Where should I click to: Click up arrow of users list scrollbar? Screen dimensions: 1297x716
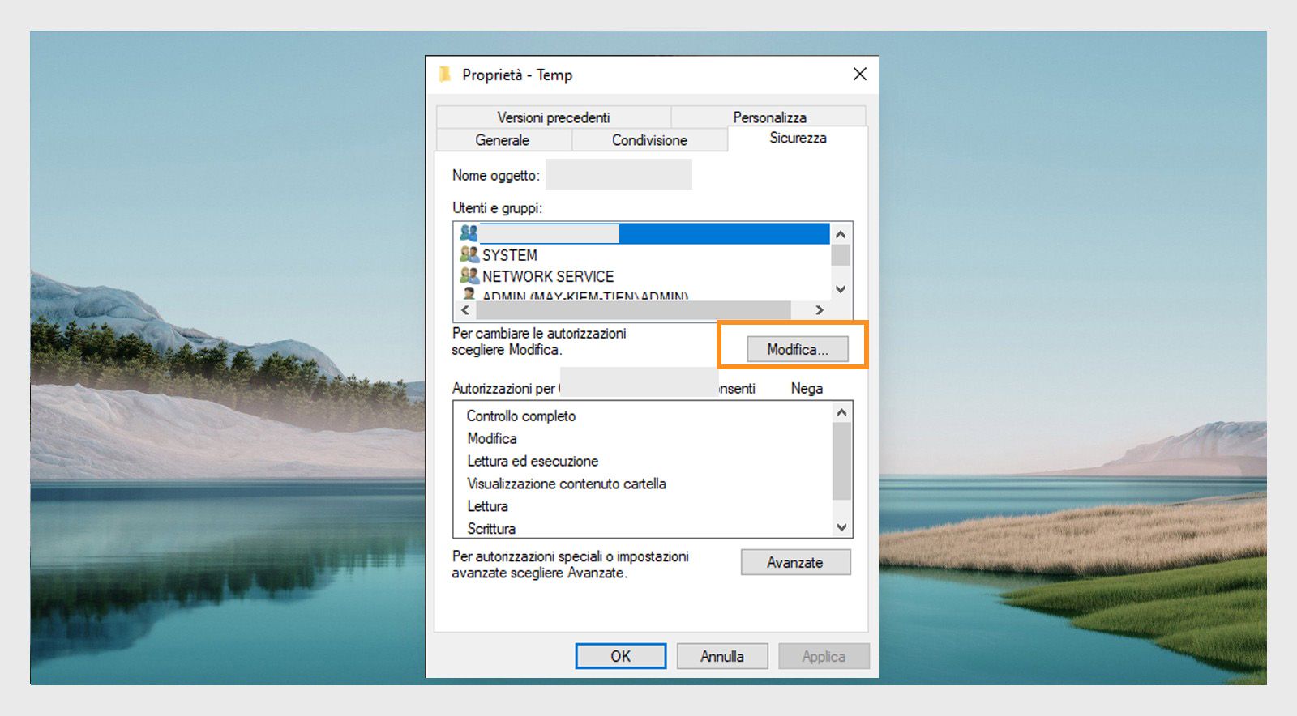pos(841,234)
